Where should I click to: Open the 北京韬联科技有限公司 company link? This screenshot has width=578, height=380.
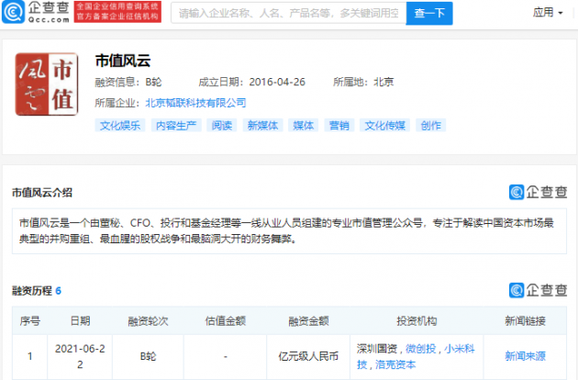(195, 103)
